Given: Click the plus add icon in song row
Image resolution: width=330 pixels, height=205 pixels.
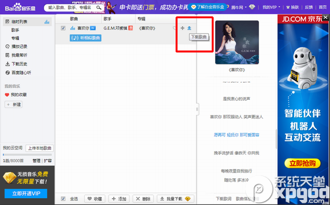Looking at the screenshot, I should [x=183, y=28].
